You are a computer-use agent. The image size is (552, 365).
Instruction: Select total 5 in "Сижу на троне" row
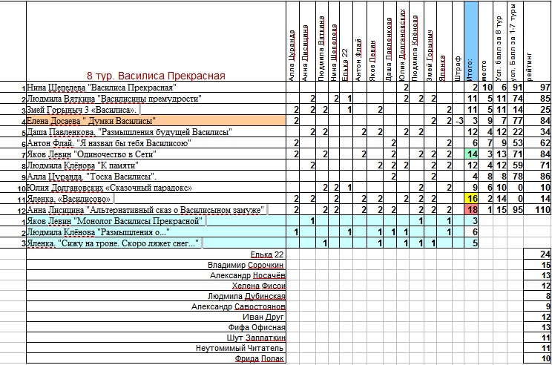coord(471,243)
